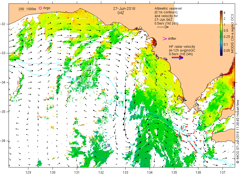
Task: Click the longitude label 134
Action: [x=150, y=173]
